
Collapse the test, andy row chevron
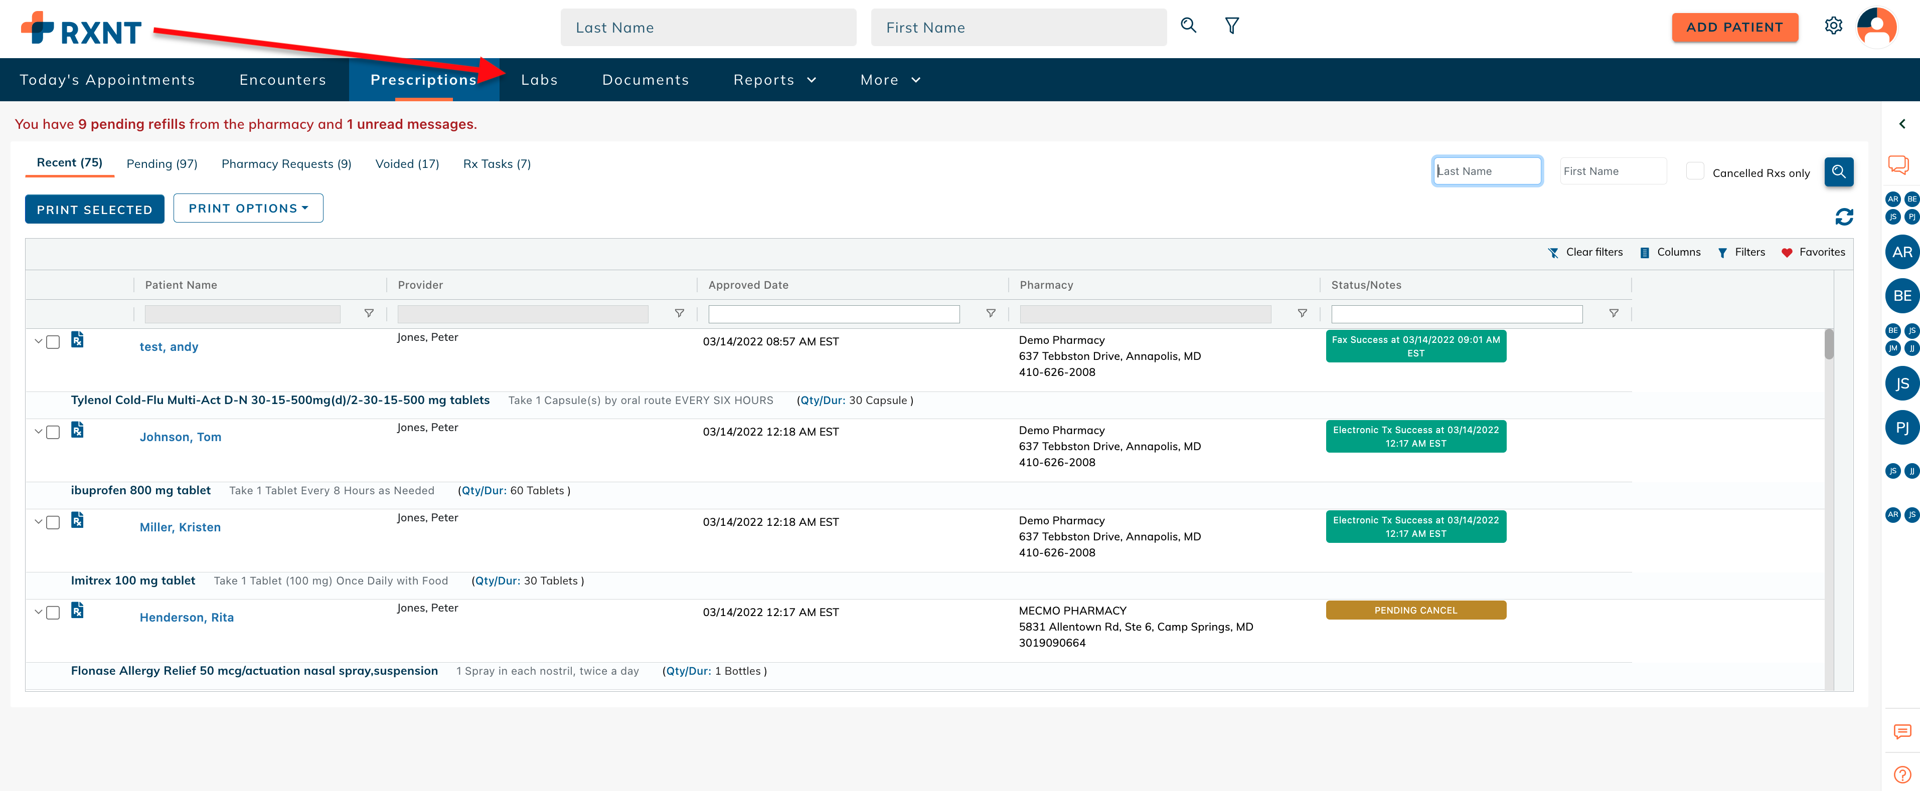(x=38, y=341)
